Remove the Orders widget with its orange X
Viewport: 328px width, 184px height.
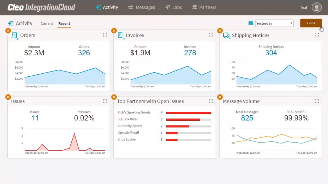click(8, 31)
